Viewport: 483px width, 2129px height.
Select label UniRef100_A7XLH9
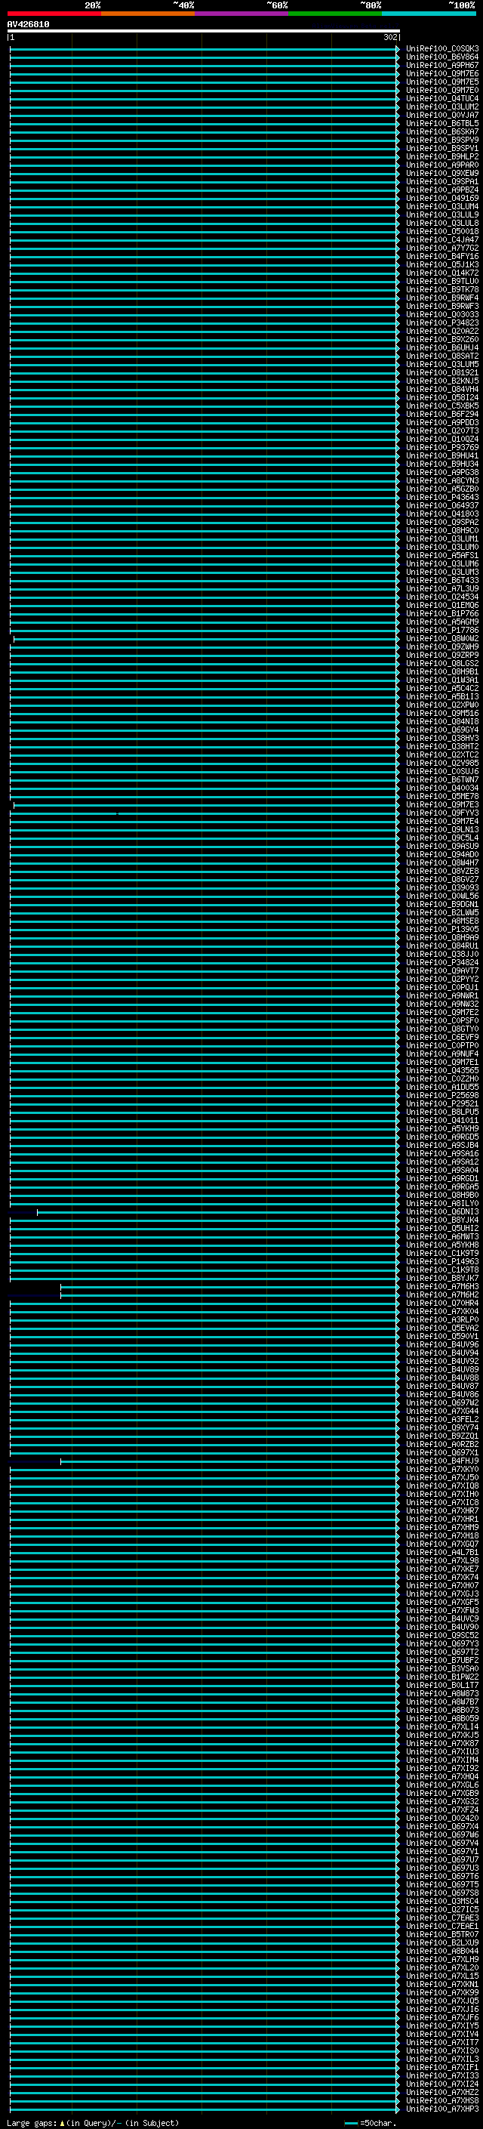coord(442,1960)
